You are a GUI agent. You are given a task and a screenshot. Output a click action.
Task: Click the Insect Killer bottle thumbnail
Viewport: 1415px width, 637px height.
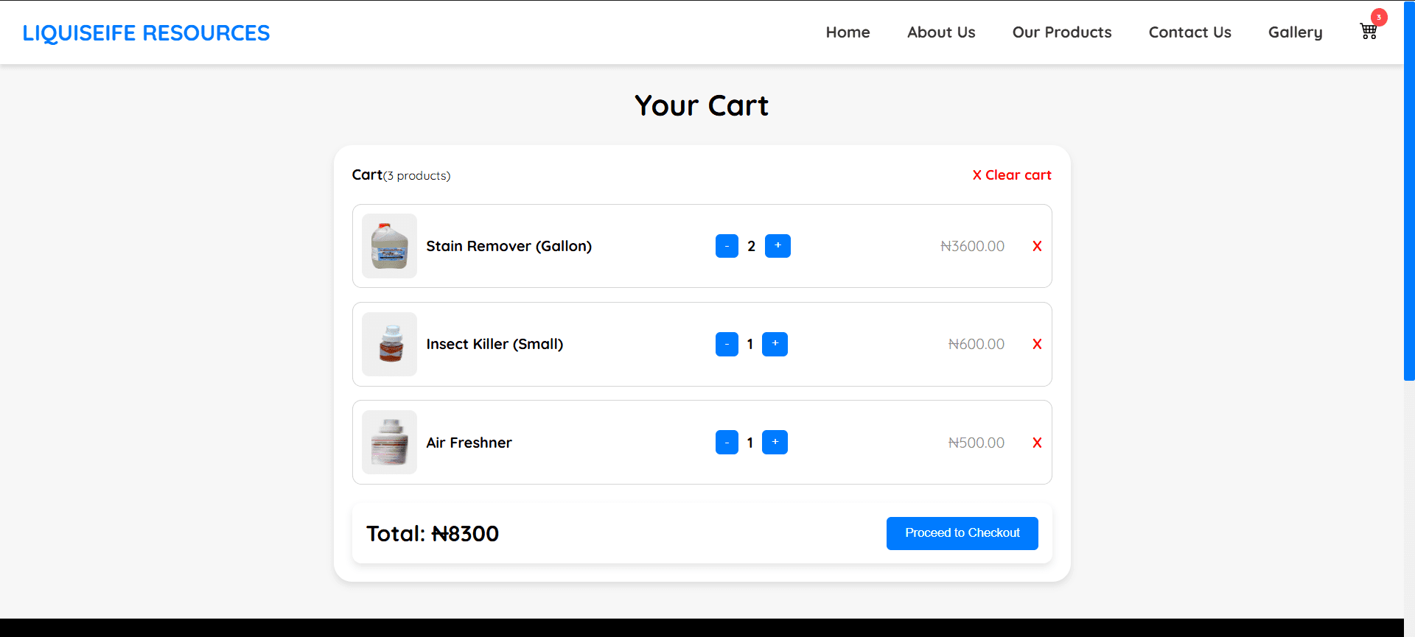click(389, 344)
